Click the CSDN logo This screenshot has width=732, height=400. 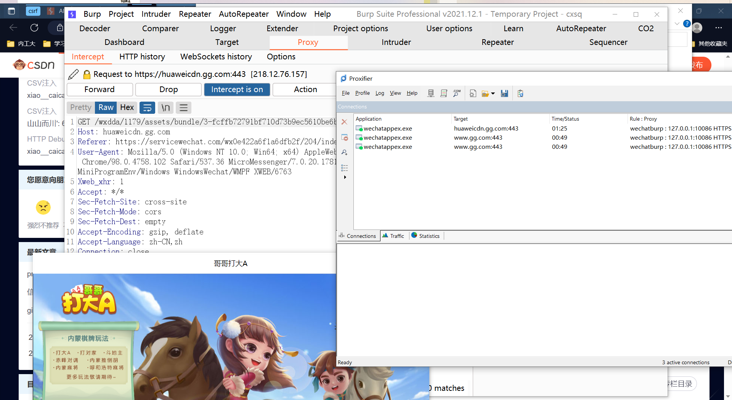pos(34,65)
